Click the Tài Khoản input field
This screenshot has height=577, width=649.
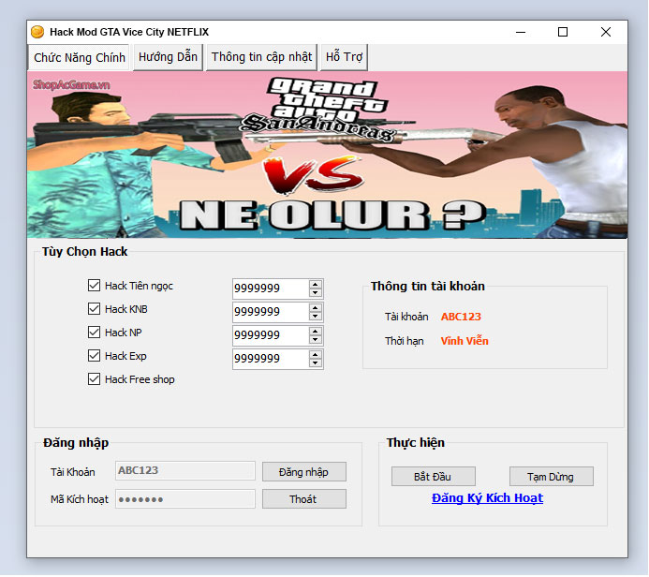tap(185, 471)
